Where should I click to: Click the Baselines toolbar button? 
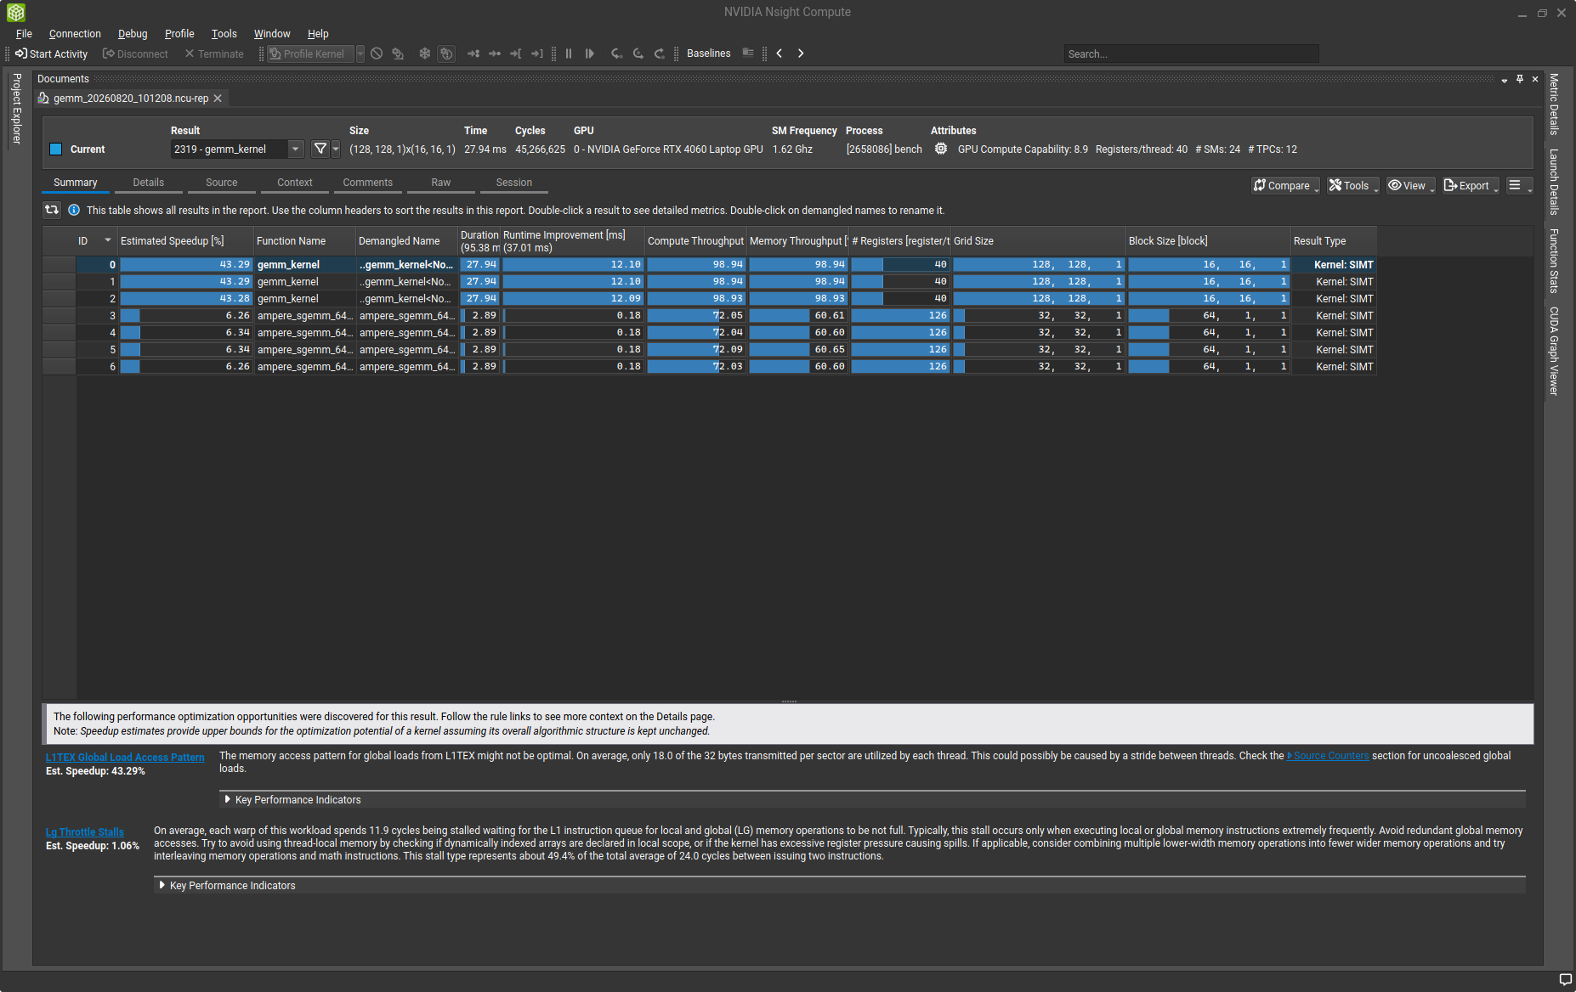coord(708,54)
